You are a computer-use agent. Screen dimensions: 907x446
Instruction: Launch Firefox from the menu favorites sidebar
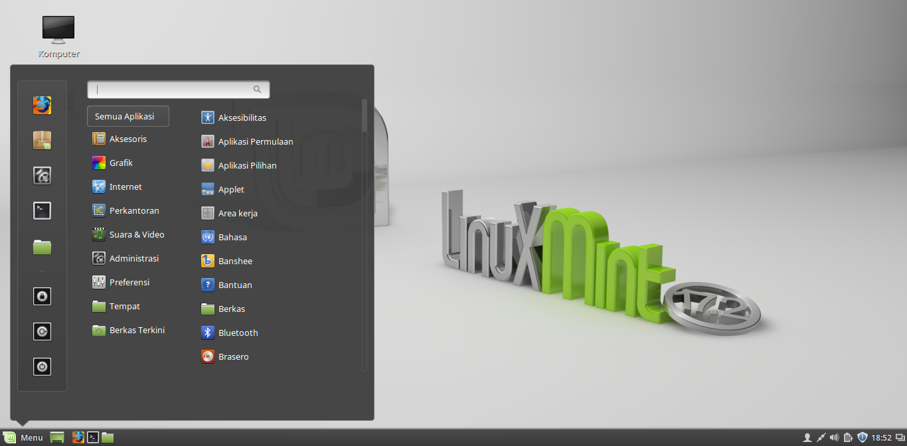42,105
